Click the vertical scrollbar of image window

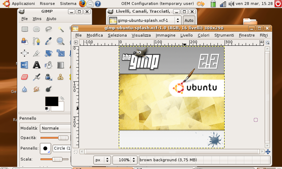click(268, 97)
